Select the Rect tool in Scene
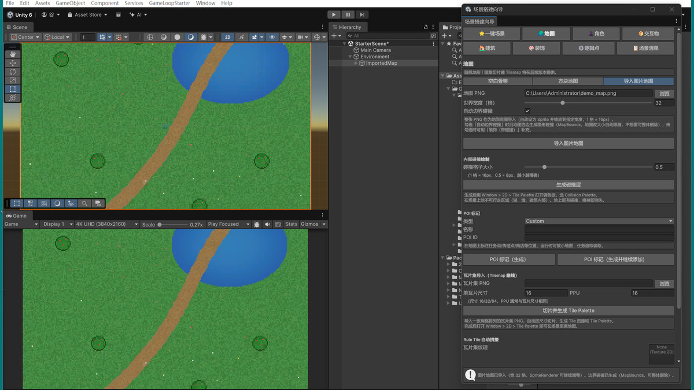 point(13,90)
